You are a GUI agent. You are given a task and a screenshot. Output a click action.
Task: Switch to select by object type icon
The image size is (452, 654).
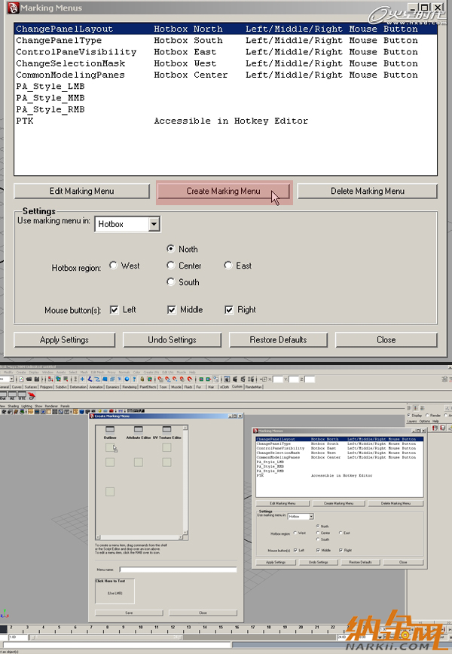point(58,379)
